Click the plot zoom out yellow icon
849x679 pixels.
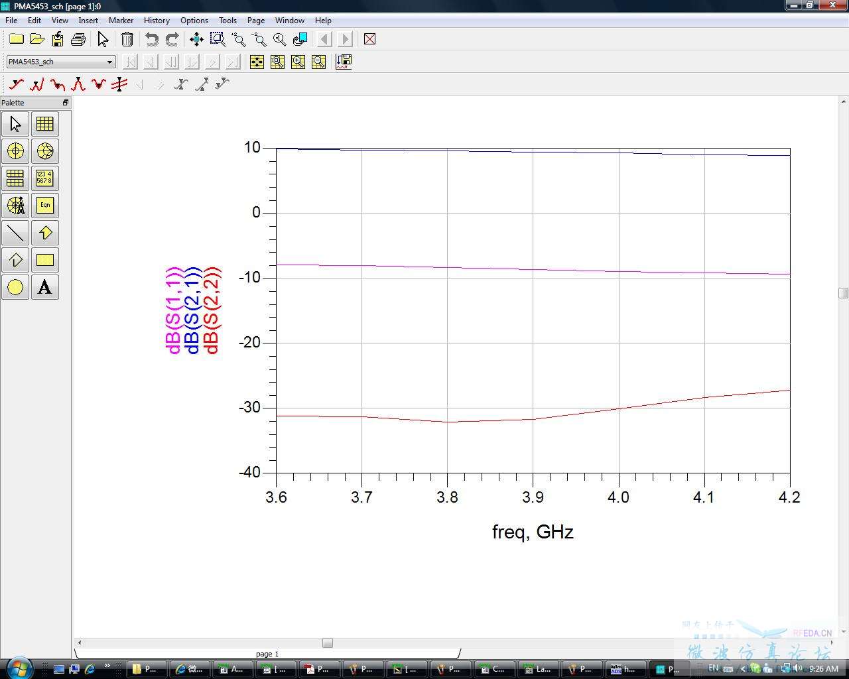pyautogui.click(x=319, y=62)
